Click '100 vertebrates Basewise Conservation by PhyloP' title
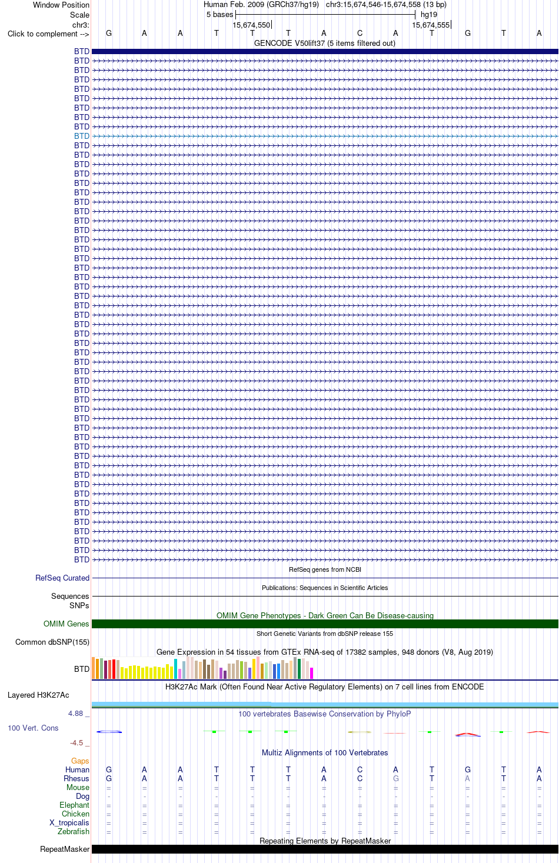Image resolution: width=559 pixels, height=863 pixels. [x=325, y=714]
